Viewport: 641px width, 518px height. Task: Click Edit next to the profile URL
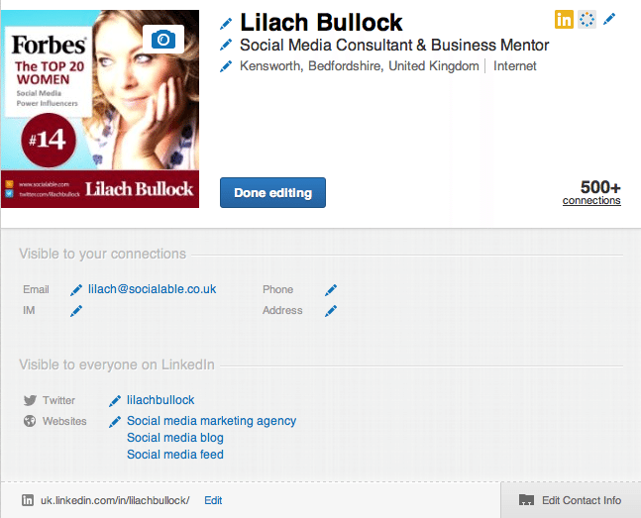pos(213,500)
